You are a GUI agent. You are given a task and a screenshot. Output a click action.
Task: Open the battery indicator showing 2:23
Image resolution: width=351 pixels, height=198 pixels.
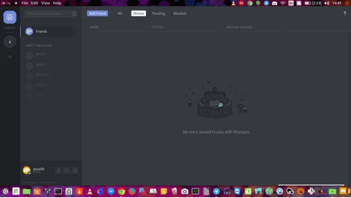click(313, 3)
